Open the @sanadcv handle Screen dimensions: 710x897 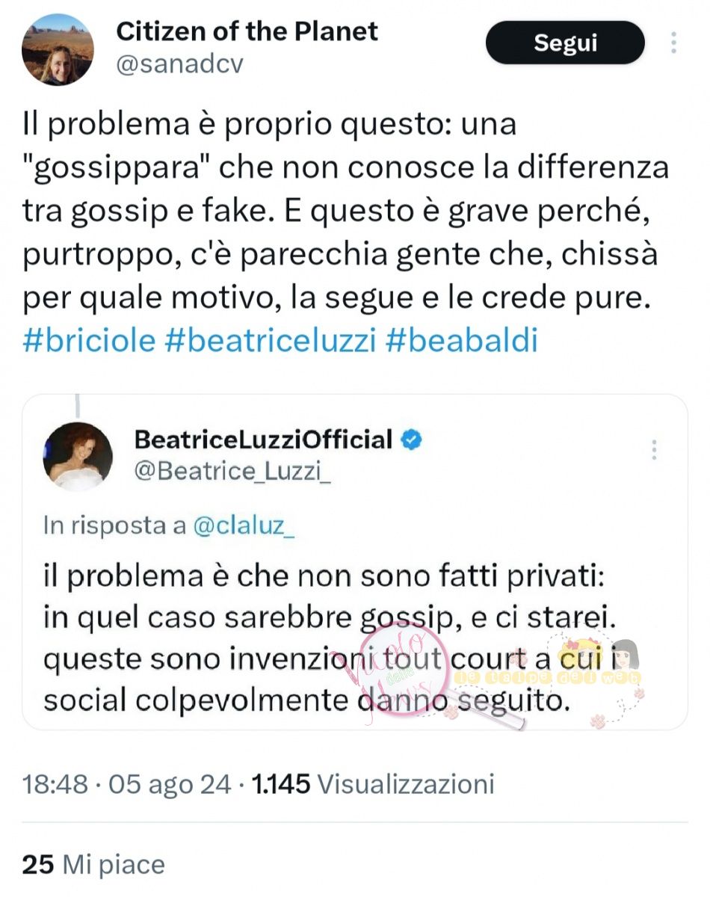179,65
